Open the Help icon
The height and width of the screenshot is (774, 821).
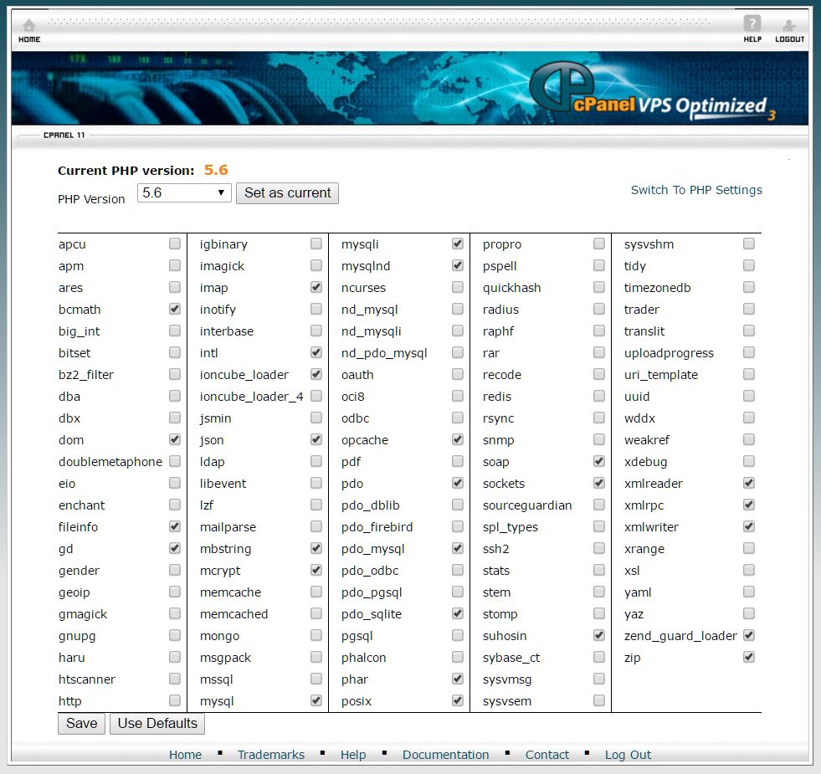point(752,29)
